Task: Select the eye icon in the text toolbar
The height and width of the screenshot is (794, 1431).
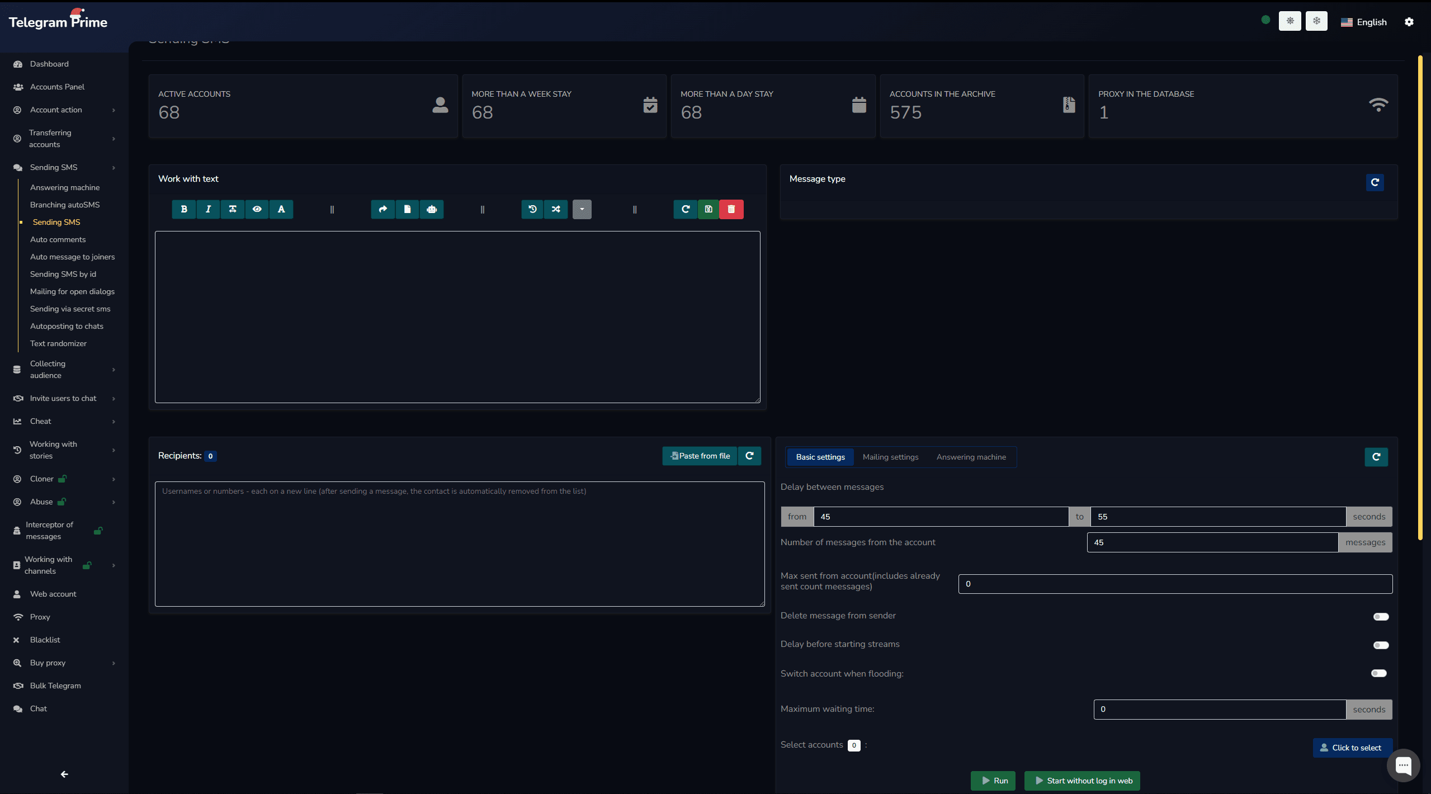Action: (x=257, y=209)
